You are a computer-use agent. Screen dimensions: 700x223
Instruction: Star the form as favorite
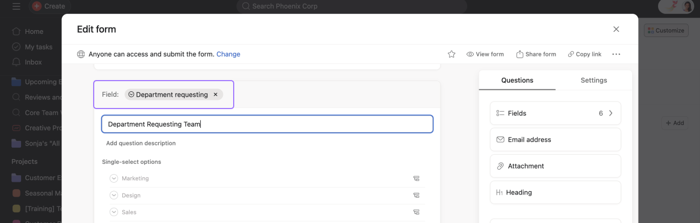(451, 54)
